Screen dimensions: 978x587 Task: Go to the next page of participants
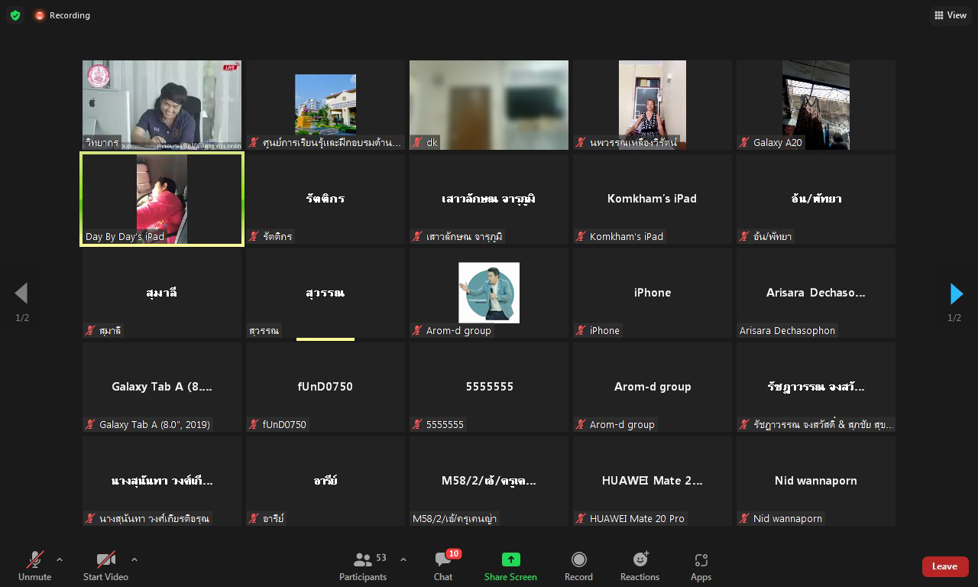tap(955, 293)
